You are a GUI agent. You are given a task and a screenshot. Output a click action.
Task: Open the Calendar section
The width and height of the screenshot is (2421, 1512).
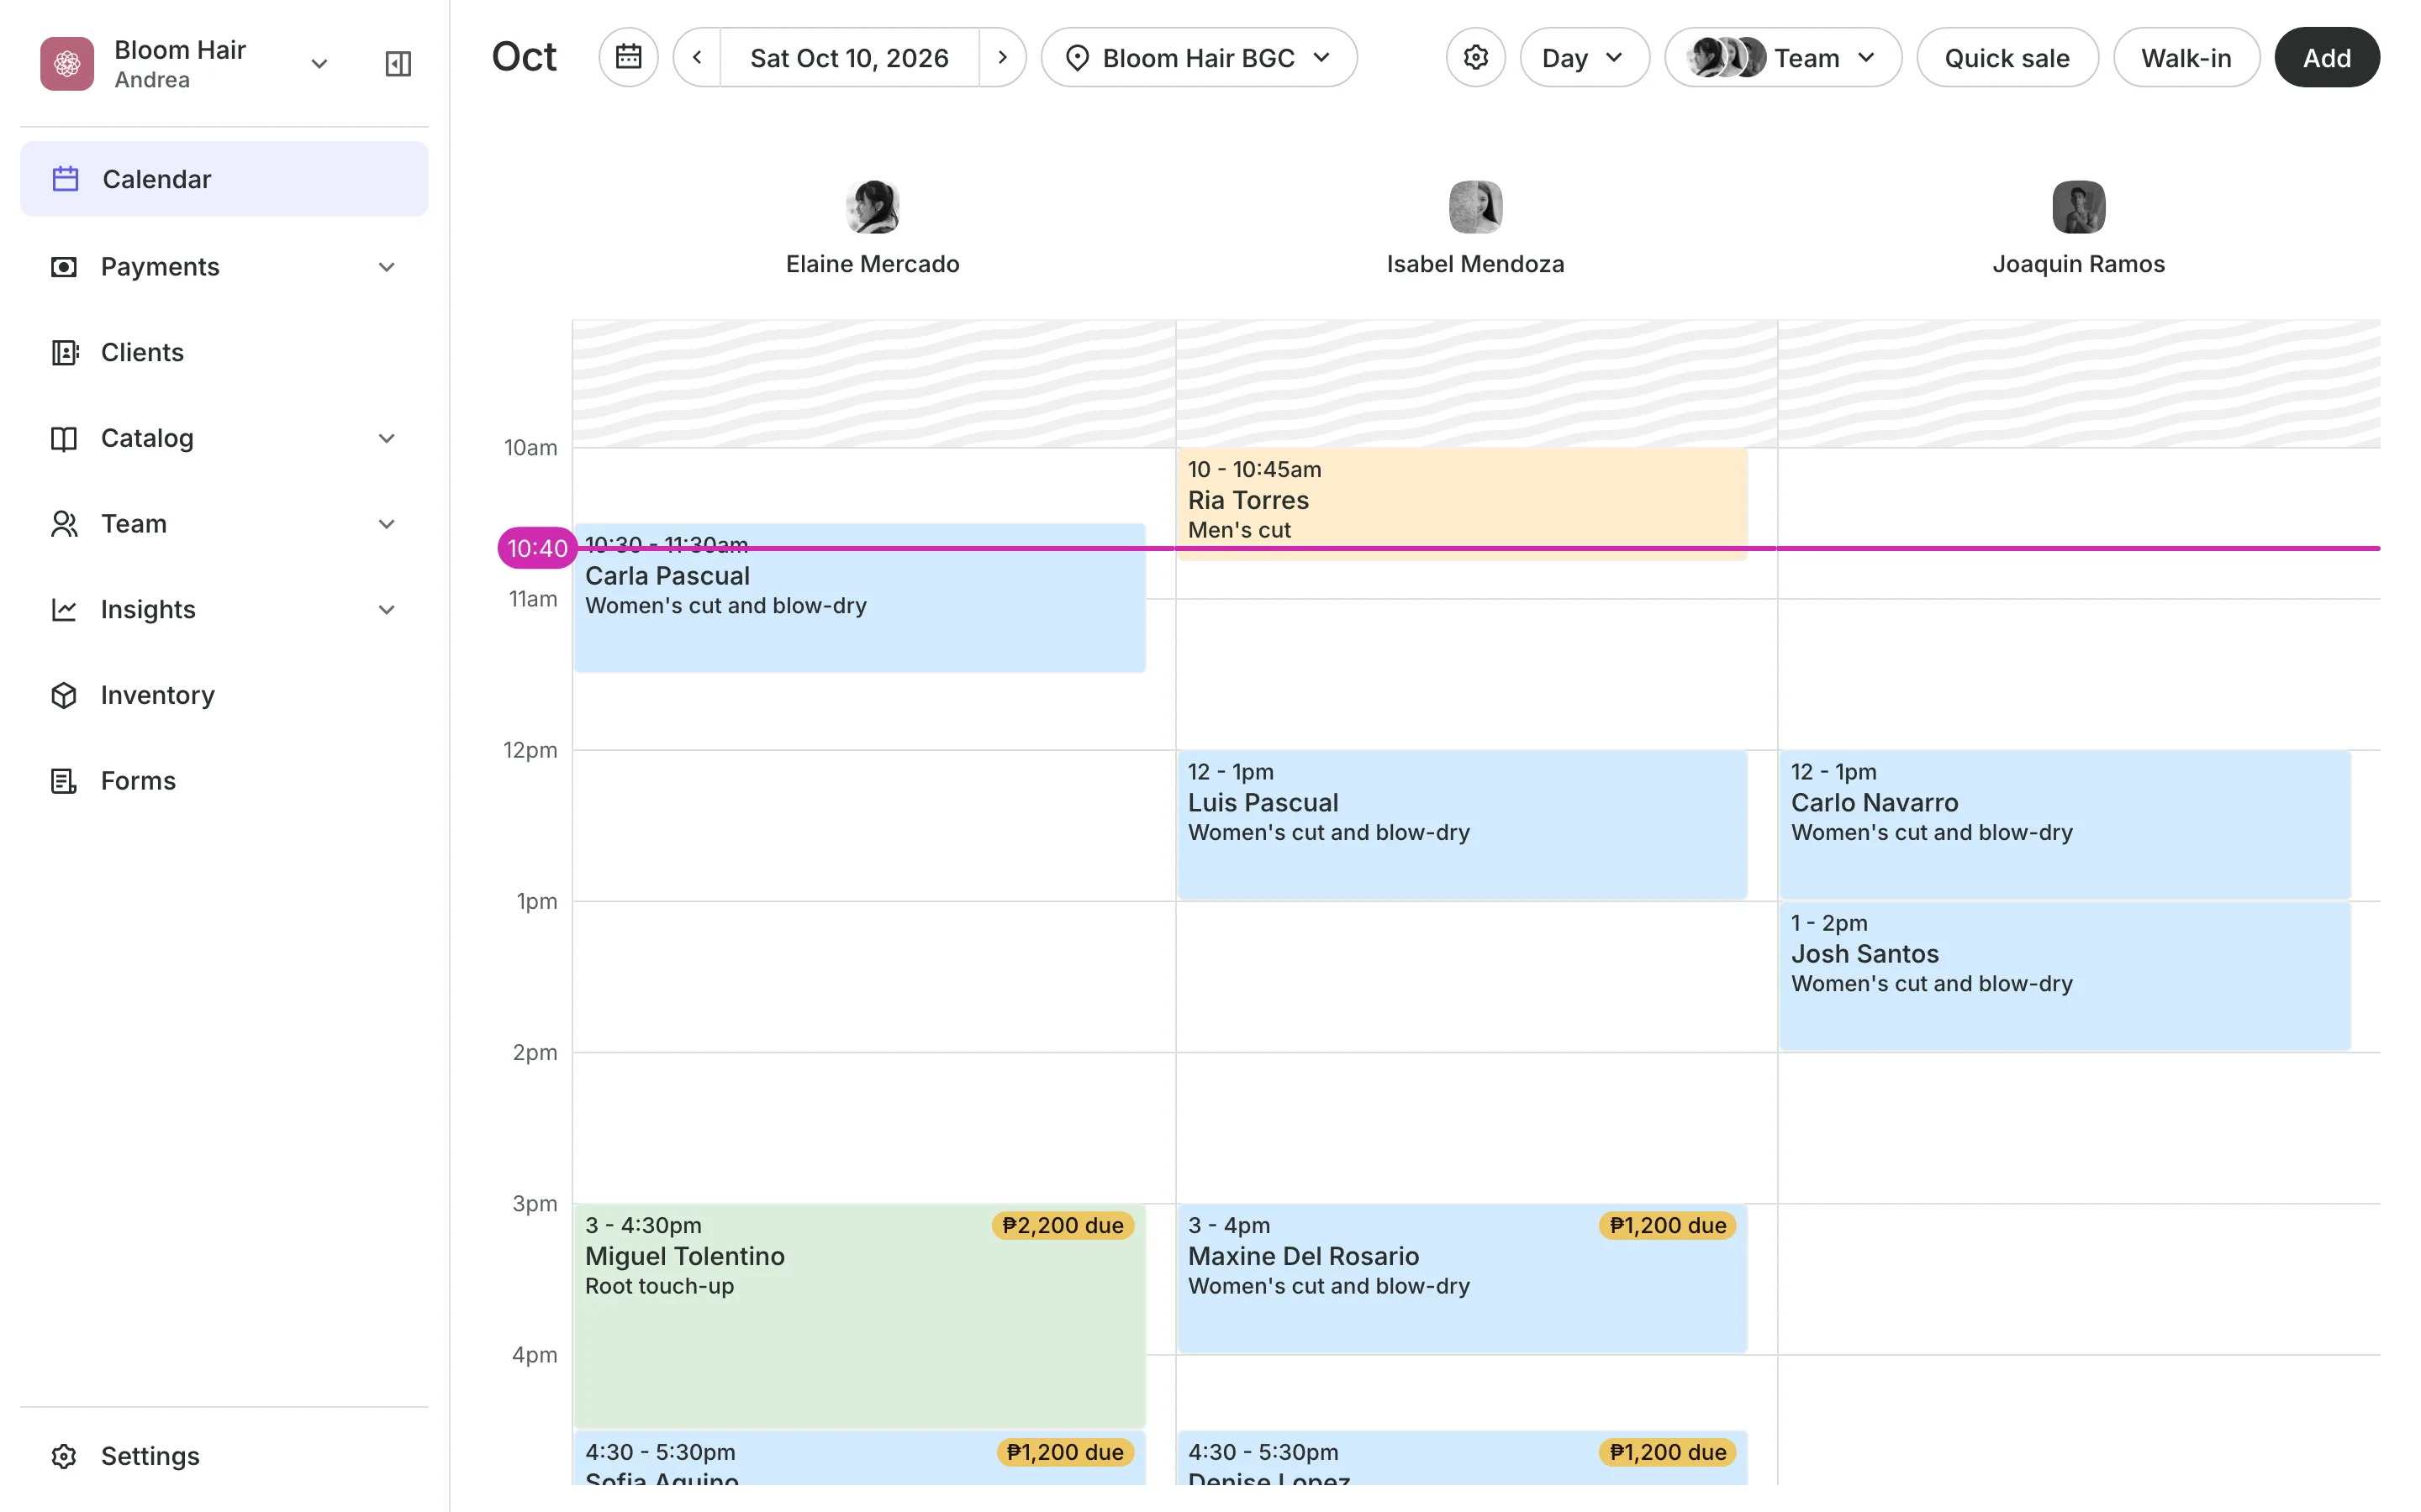click(224, 179)
